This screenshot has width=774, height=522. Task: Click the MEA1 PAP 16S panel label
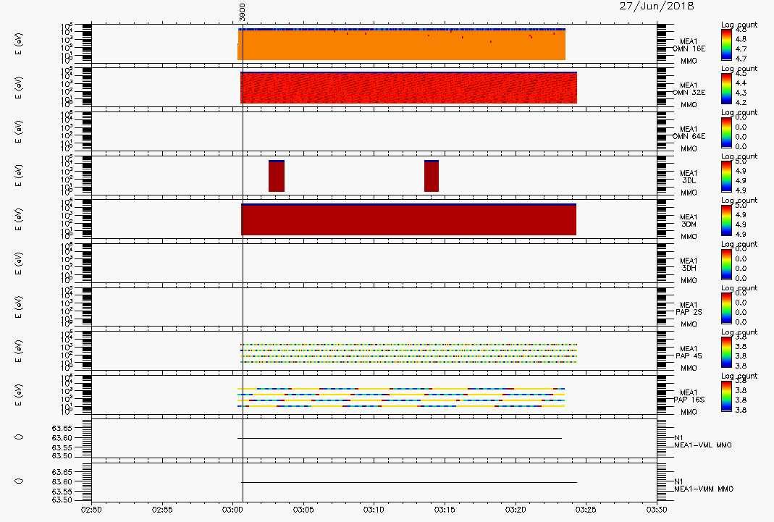(688, 397)
